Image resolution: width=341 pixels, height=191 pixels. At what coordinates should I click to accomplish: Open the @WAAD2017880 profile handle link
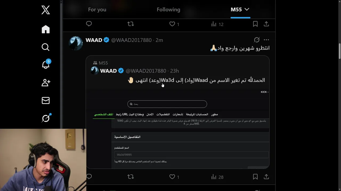[x=131, y=40]
